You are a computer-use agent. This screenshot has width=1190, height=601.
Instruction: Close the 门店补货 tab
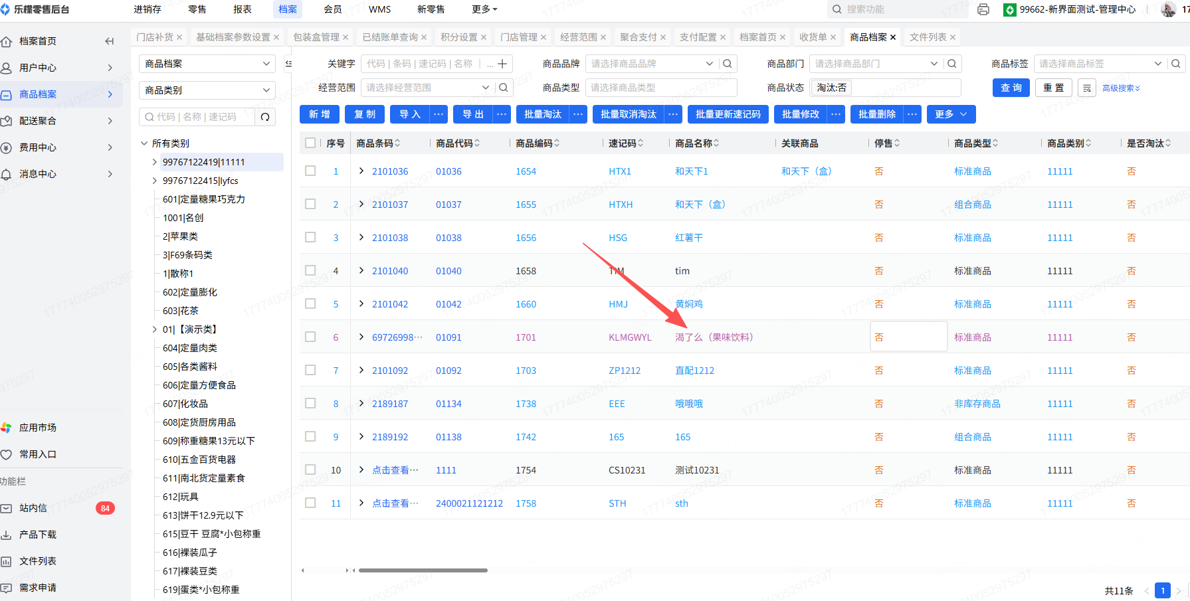179,37
